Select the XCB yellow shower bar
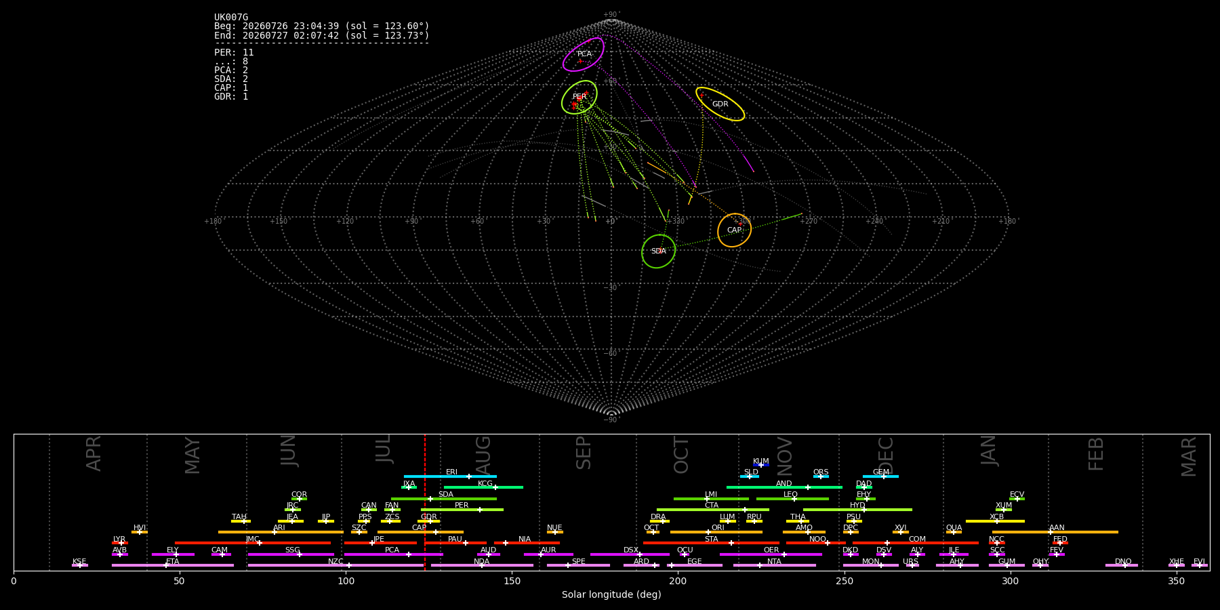 [995, 521]
